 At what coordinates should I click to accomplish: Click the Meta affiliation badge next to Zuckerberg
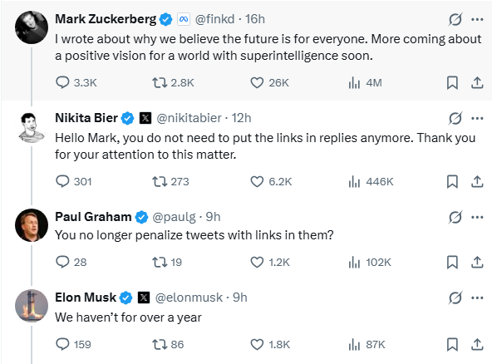[x=184, y=19]
